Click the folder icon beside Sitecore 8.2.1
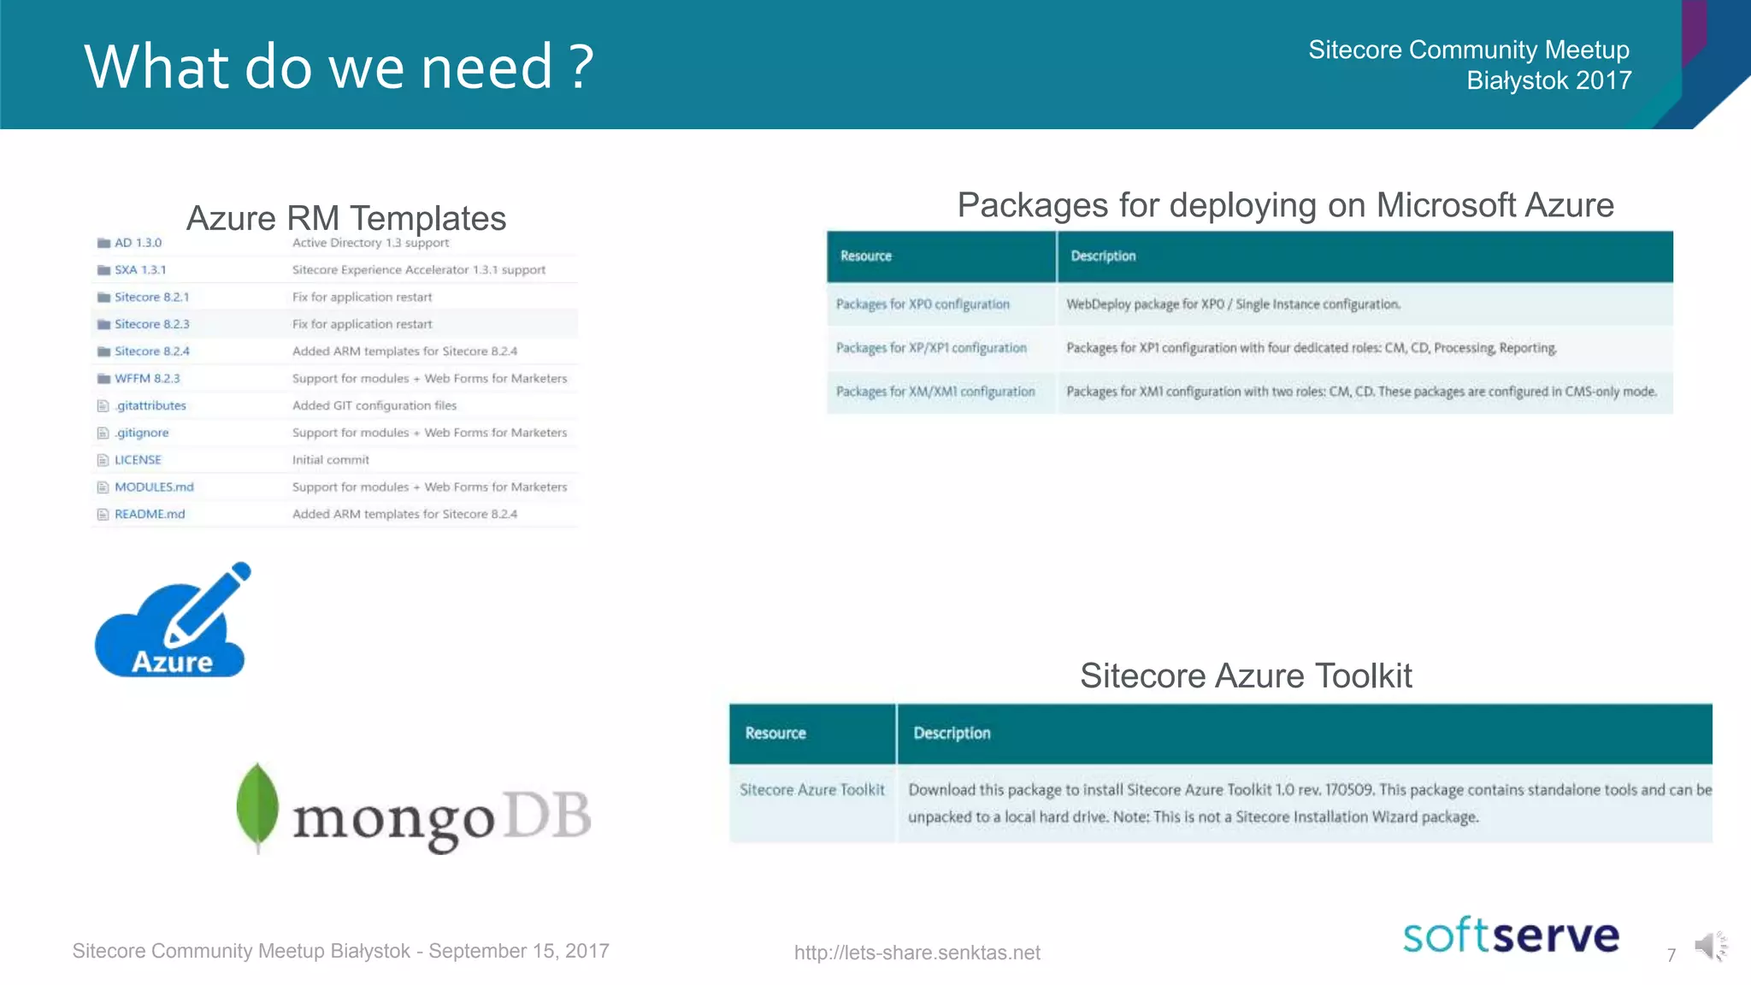The image size is (1751, 985). tap(103, 298)
